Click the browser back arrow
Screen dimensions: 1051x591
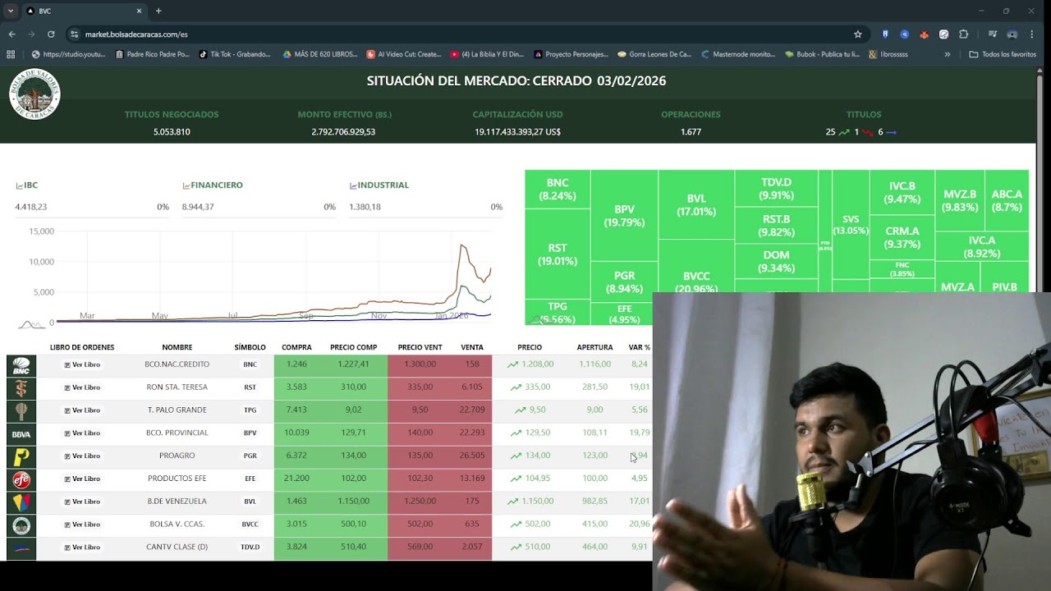(11, 34)
